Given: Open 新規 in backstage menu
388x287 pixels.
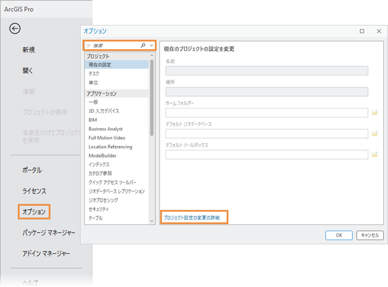Looking at the screenshot, I should 28,50.
